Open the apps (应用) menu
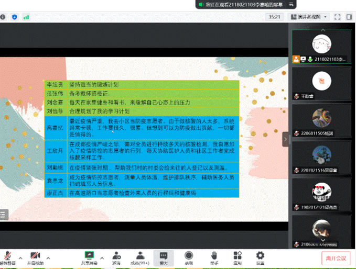Image resolution: width=356 pixels, height=269 pixels. (238, 256)
